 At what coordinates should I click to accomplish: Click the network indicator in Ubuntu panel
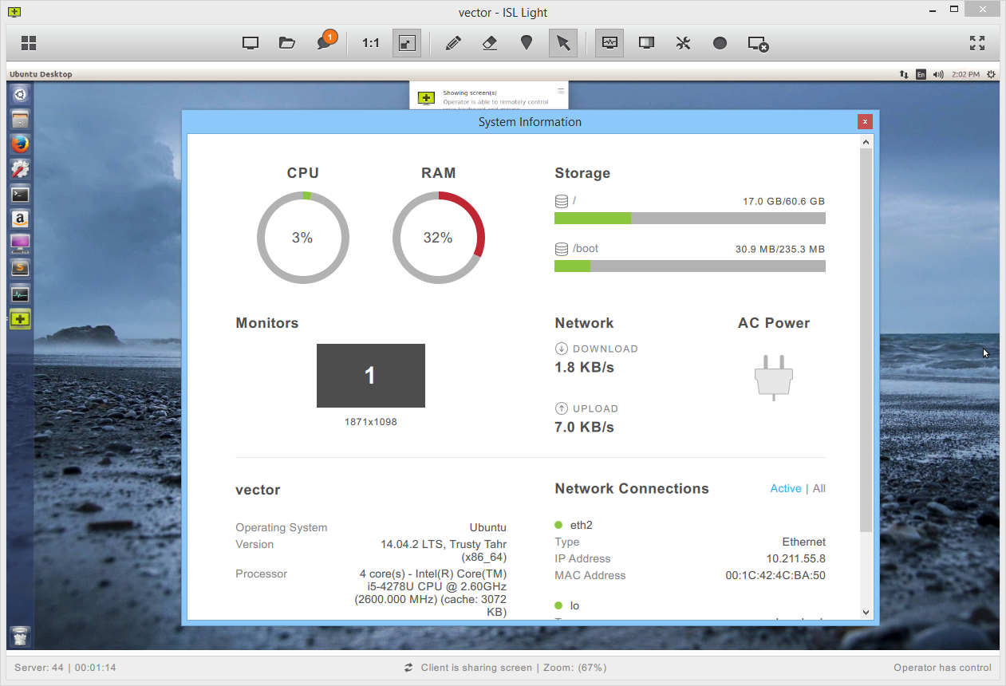pyautogui.click(x=904, y=74)
